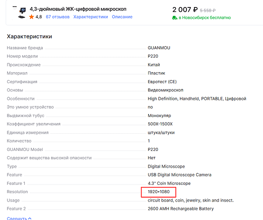Click the 4,8 rating value

[x=39, y=17]
